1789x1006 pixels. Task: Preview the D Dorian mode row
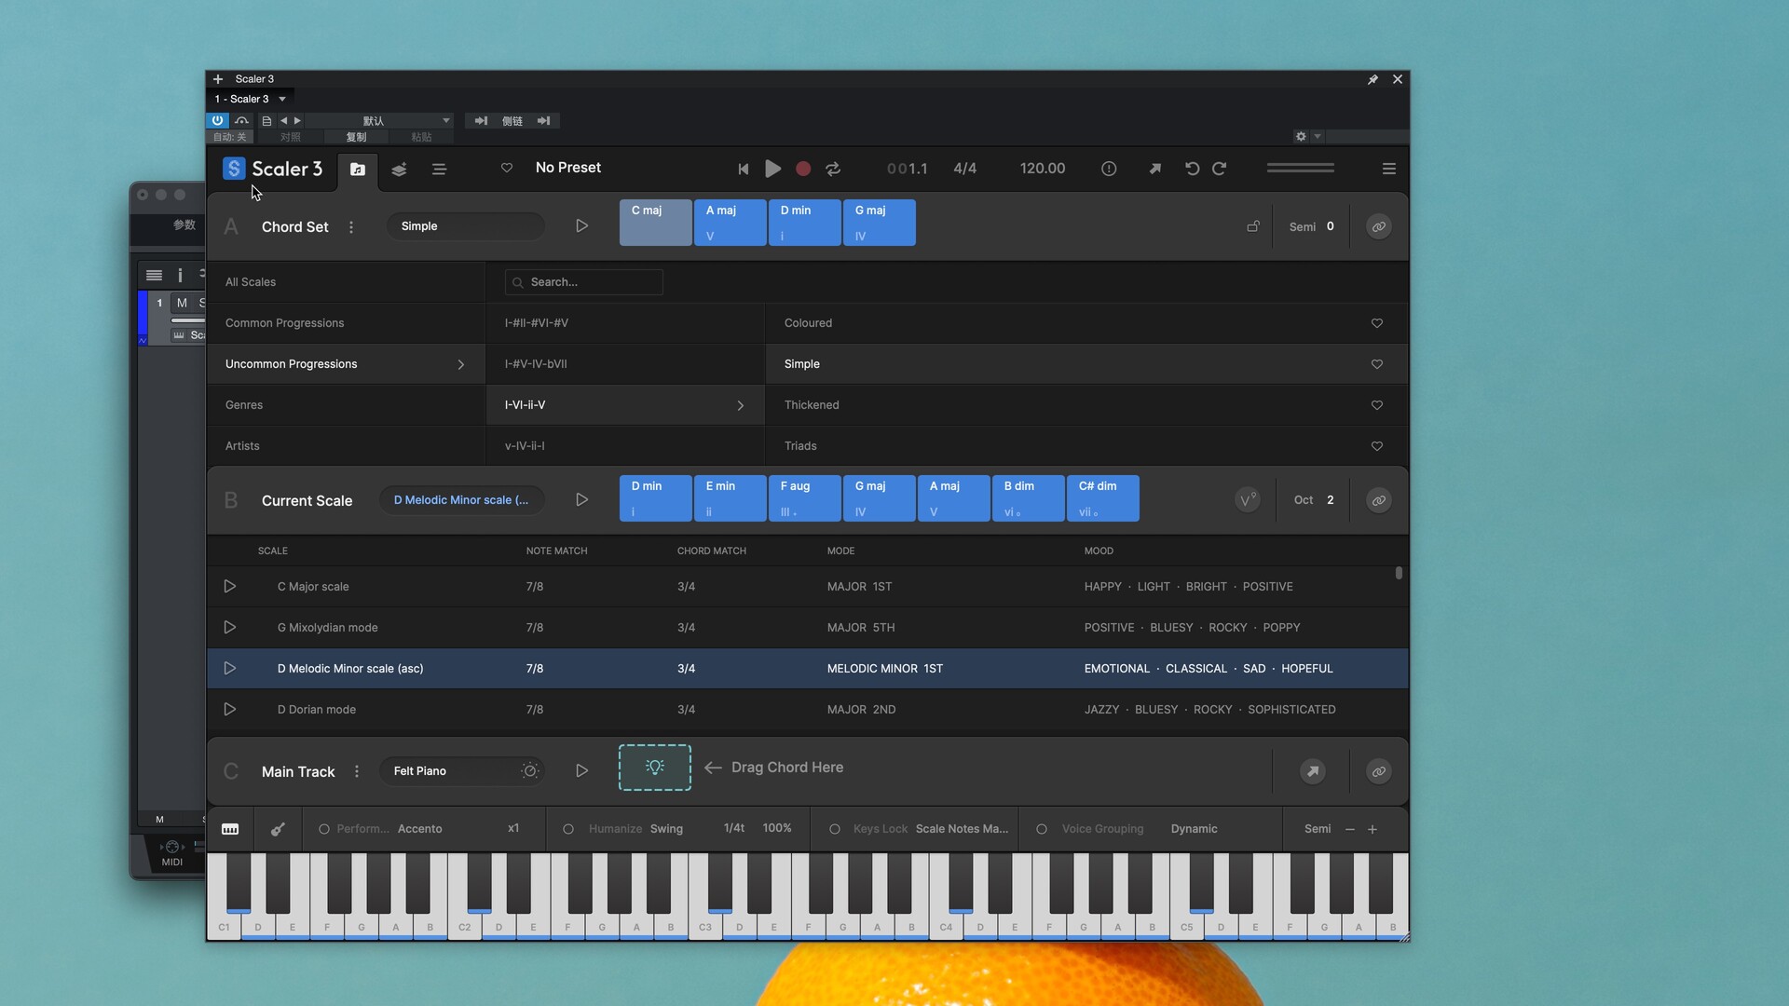pyautogui.click(x=229, y=710)
